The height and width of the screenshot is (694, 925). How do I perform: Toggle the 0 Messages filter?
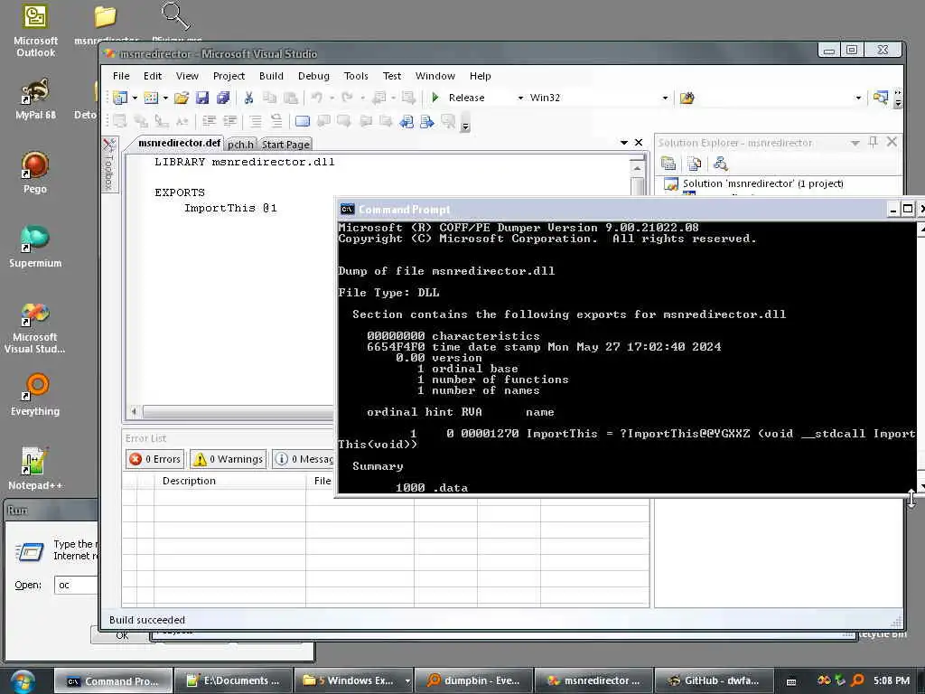[304, 459]
